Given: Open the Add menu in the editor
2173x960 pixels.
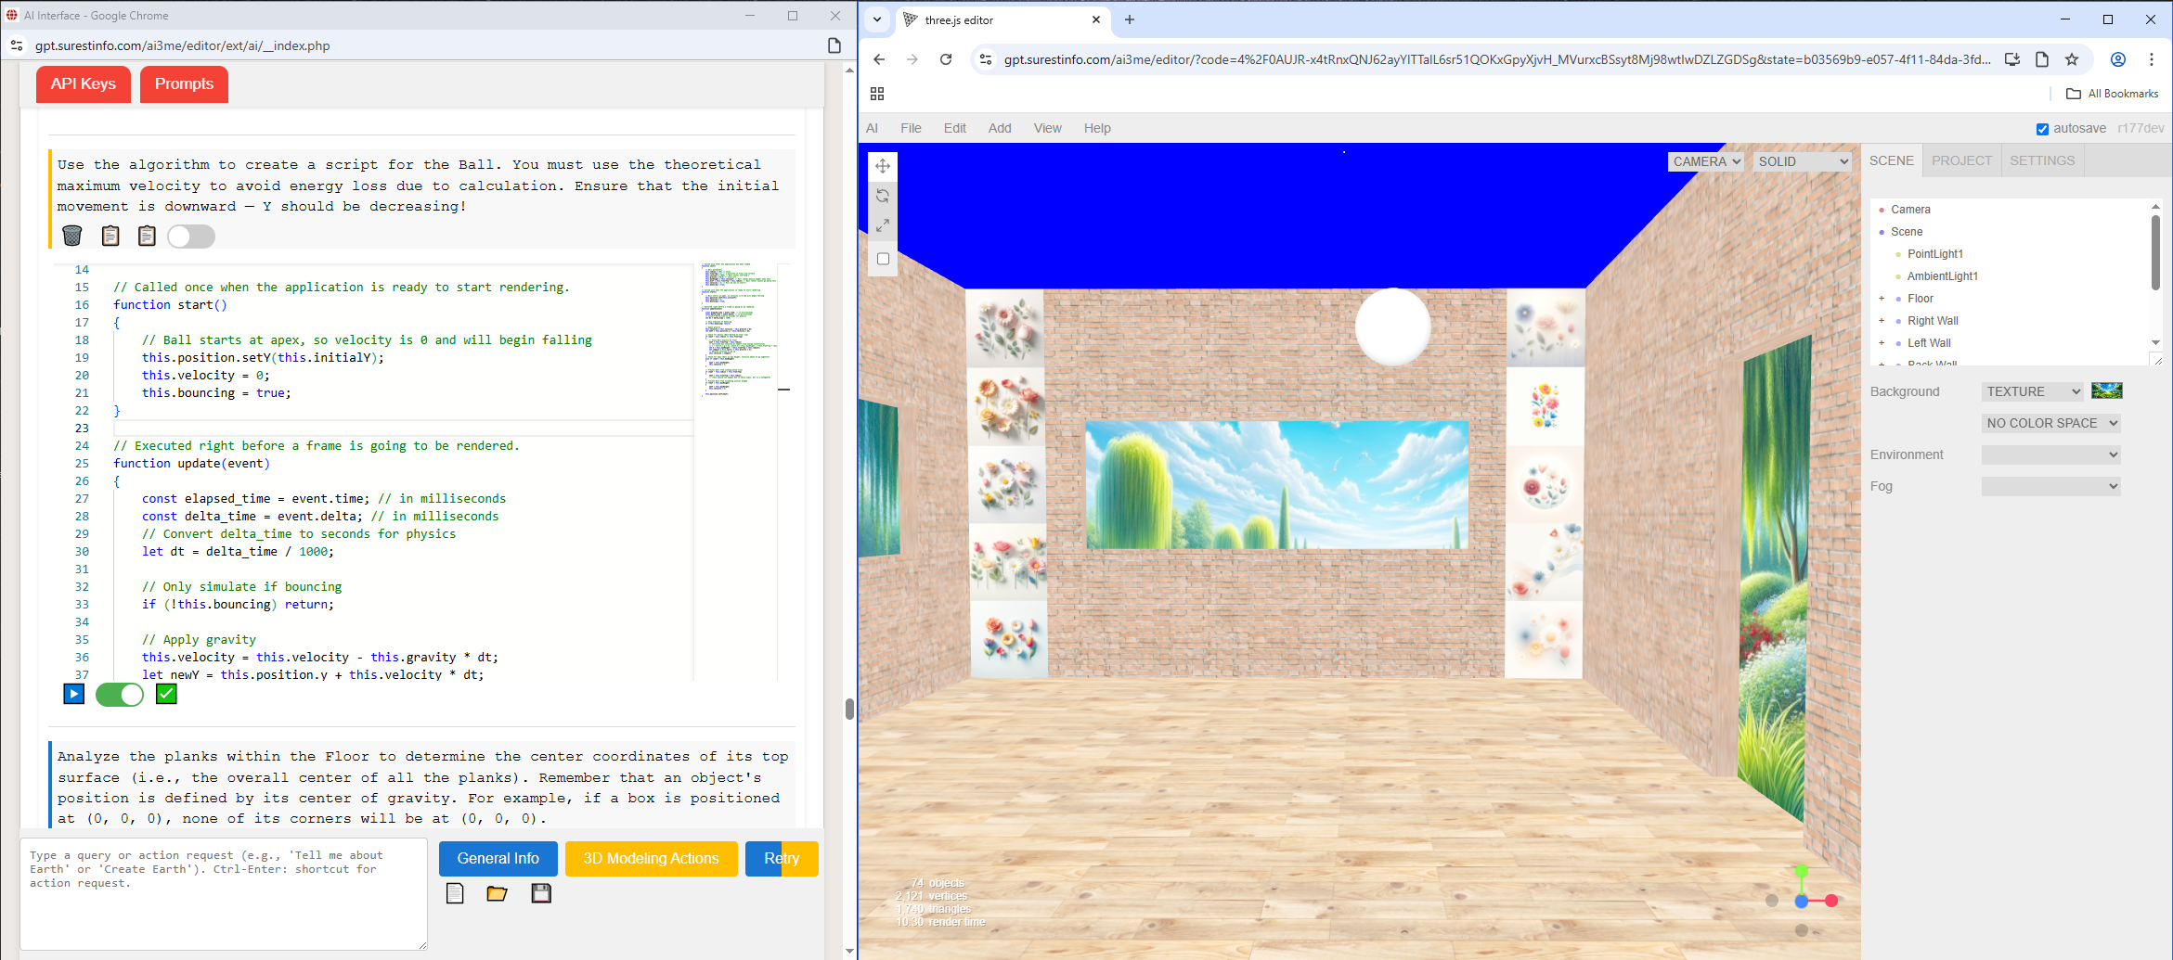Looking at the screenshot, I should [x=999, y=128].
